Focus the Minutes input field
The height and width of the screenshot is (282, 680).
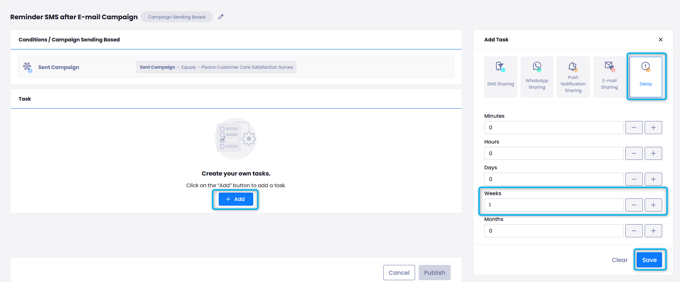coord(553,128)
